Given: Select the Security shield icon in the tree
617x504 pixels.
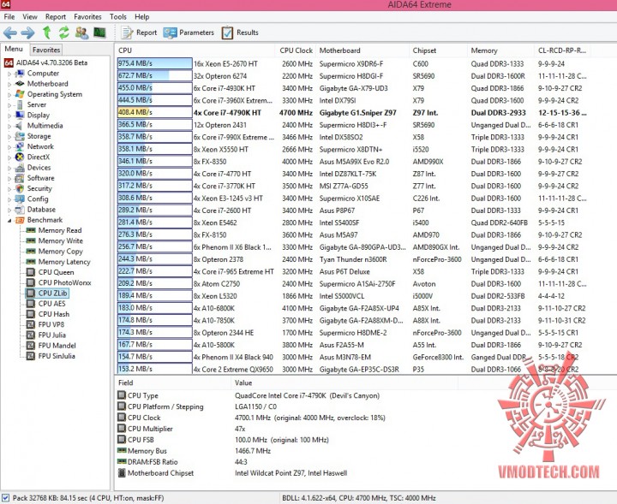Looking at the screenshot, I should coord(20,188).
